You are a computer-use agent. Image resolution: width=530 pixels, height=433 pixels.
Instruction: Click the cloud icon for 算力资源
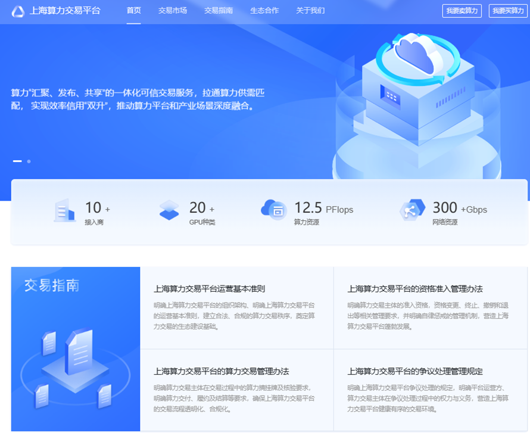[x=274, y=209]
